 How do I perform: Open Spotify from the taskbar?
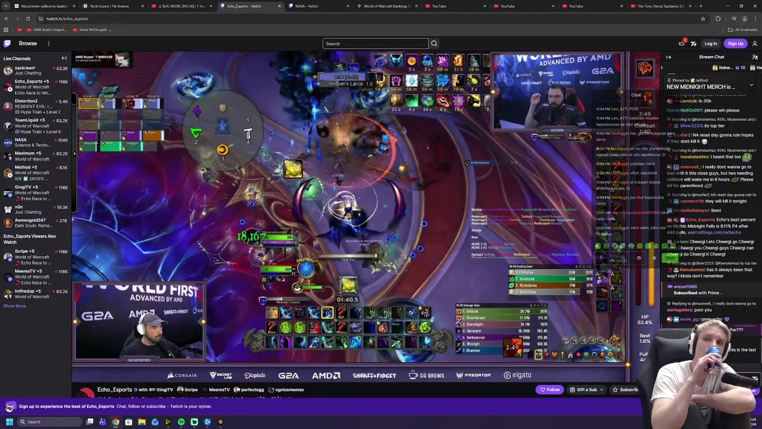[181, 422]
